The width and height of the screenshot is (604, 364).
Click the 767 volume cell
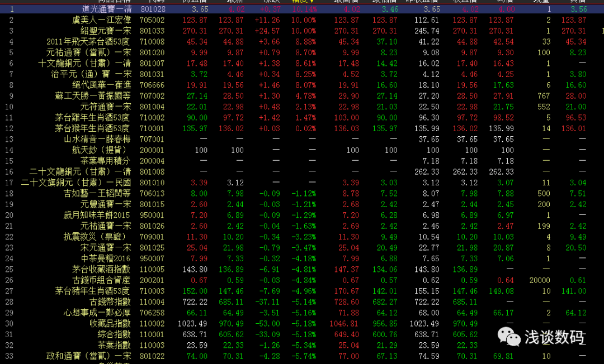544,95
